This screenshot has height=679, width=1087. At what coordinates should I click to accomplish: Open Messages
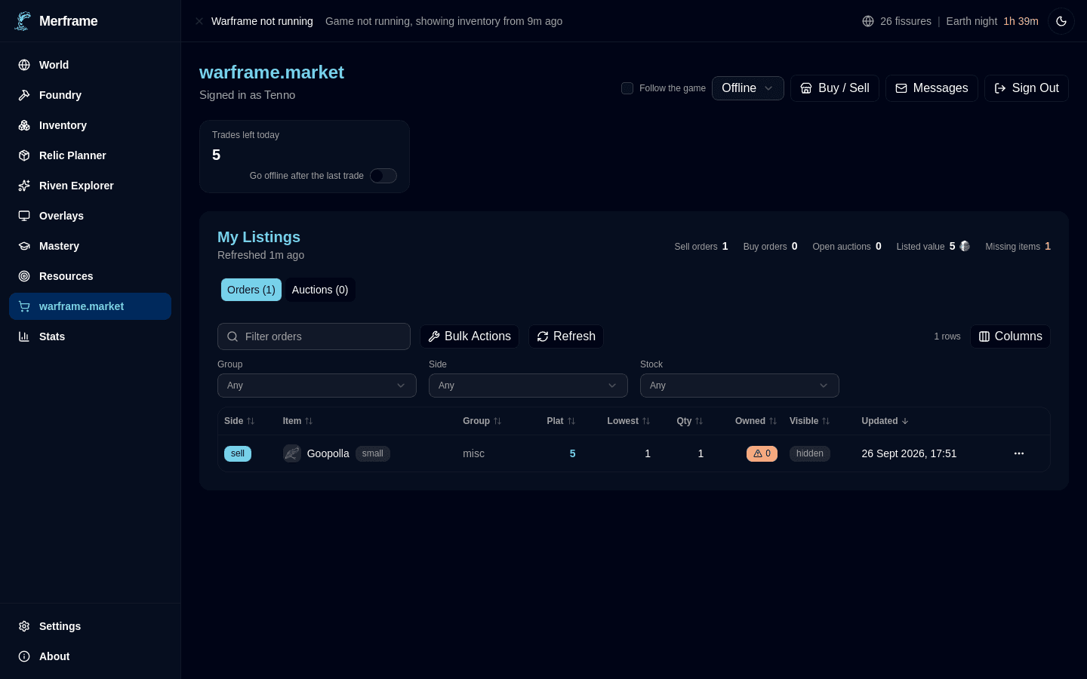click(x=931, y=88)
